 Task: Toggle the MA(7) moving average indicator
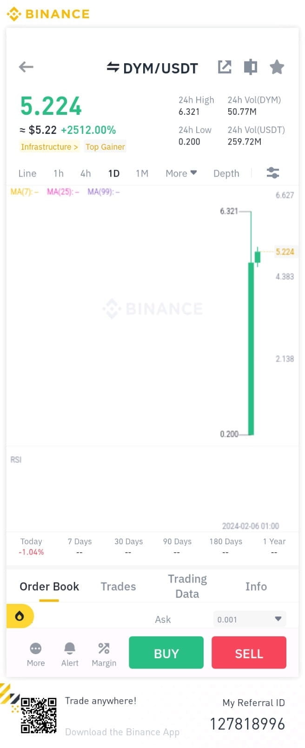24,192
